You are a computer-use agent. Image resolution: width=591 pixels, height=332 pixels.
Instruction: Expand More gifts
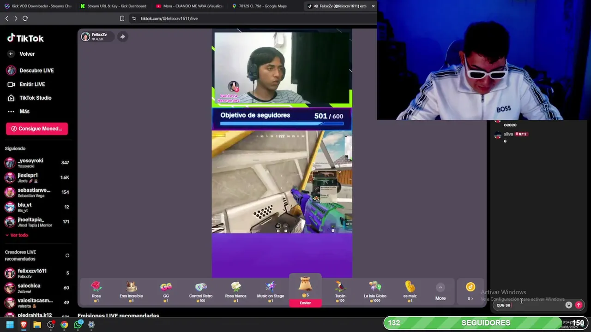point(440,292)
